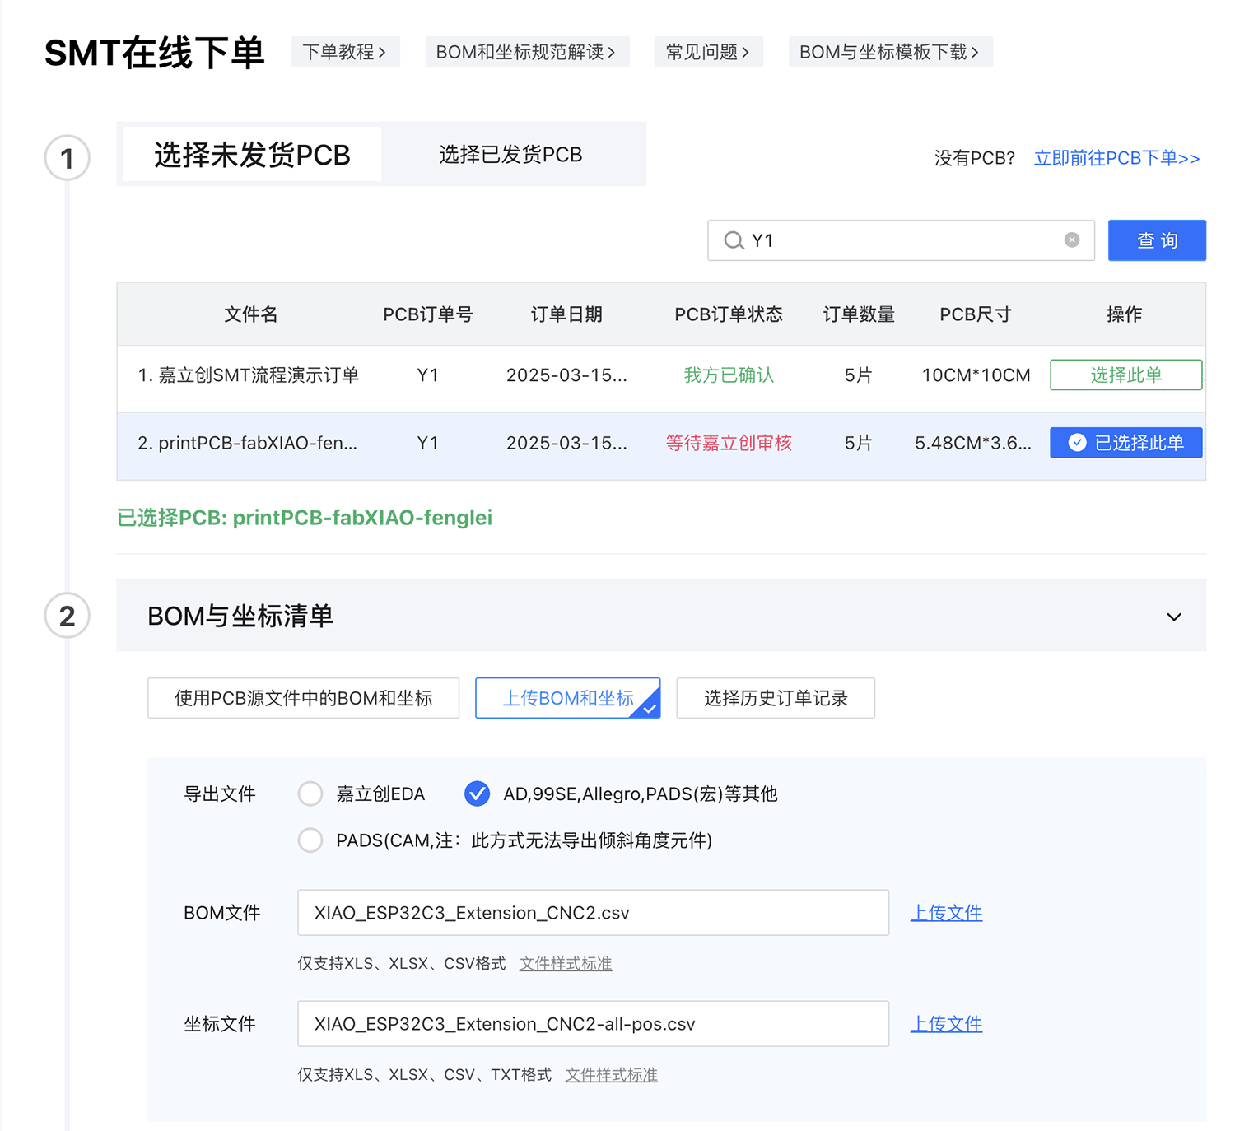Viewport: 1235px width, 1131px height.
Task: Click the 查询 search button
Action: point(1157,240)
